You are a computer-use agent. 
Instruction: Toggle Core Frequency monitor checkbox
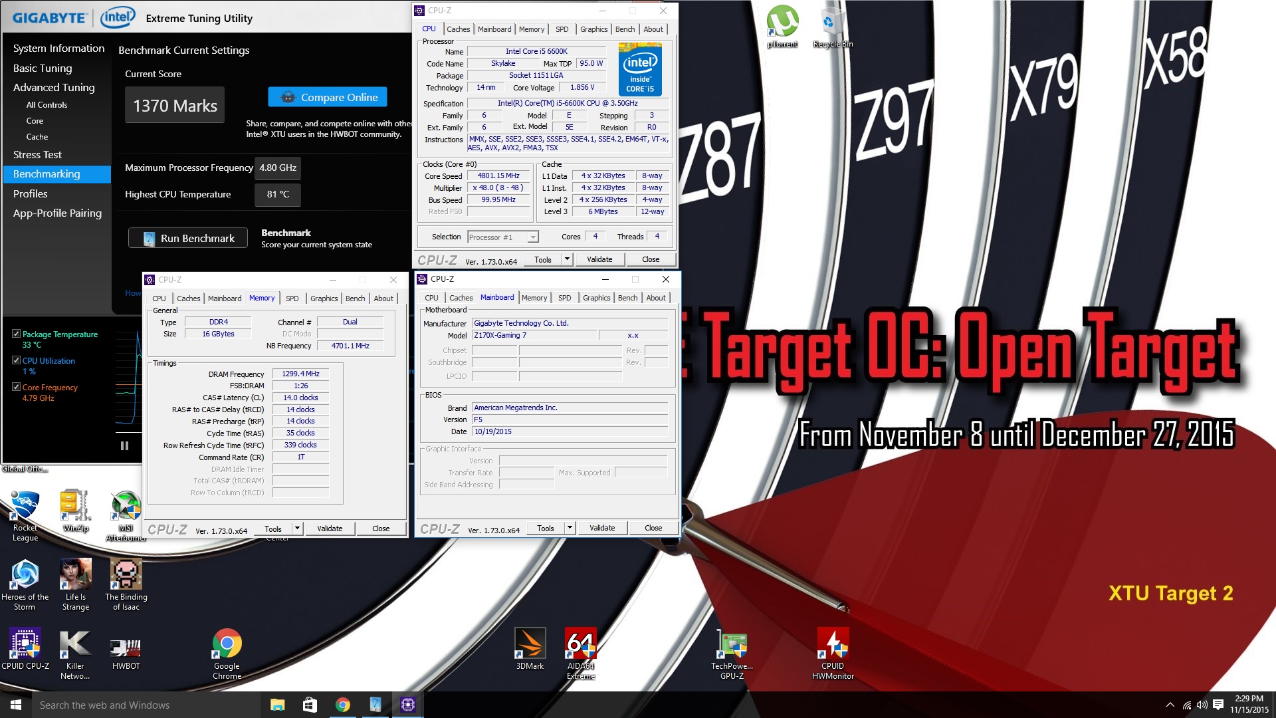coord(16,387)
